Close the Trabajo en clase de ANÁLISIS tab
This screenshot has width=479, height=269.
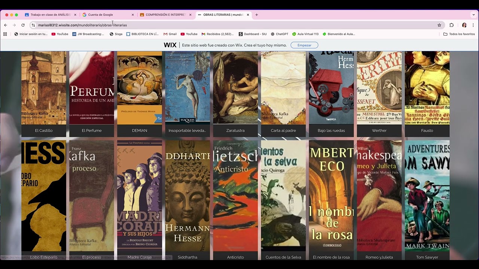75,15
